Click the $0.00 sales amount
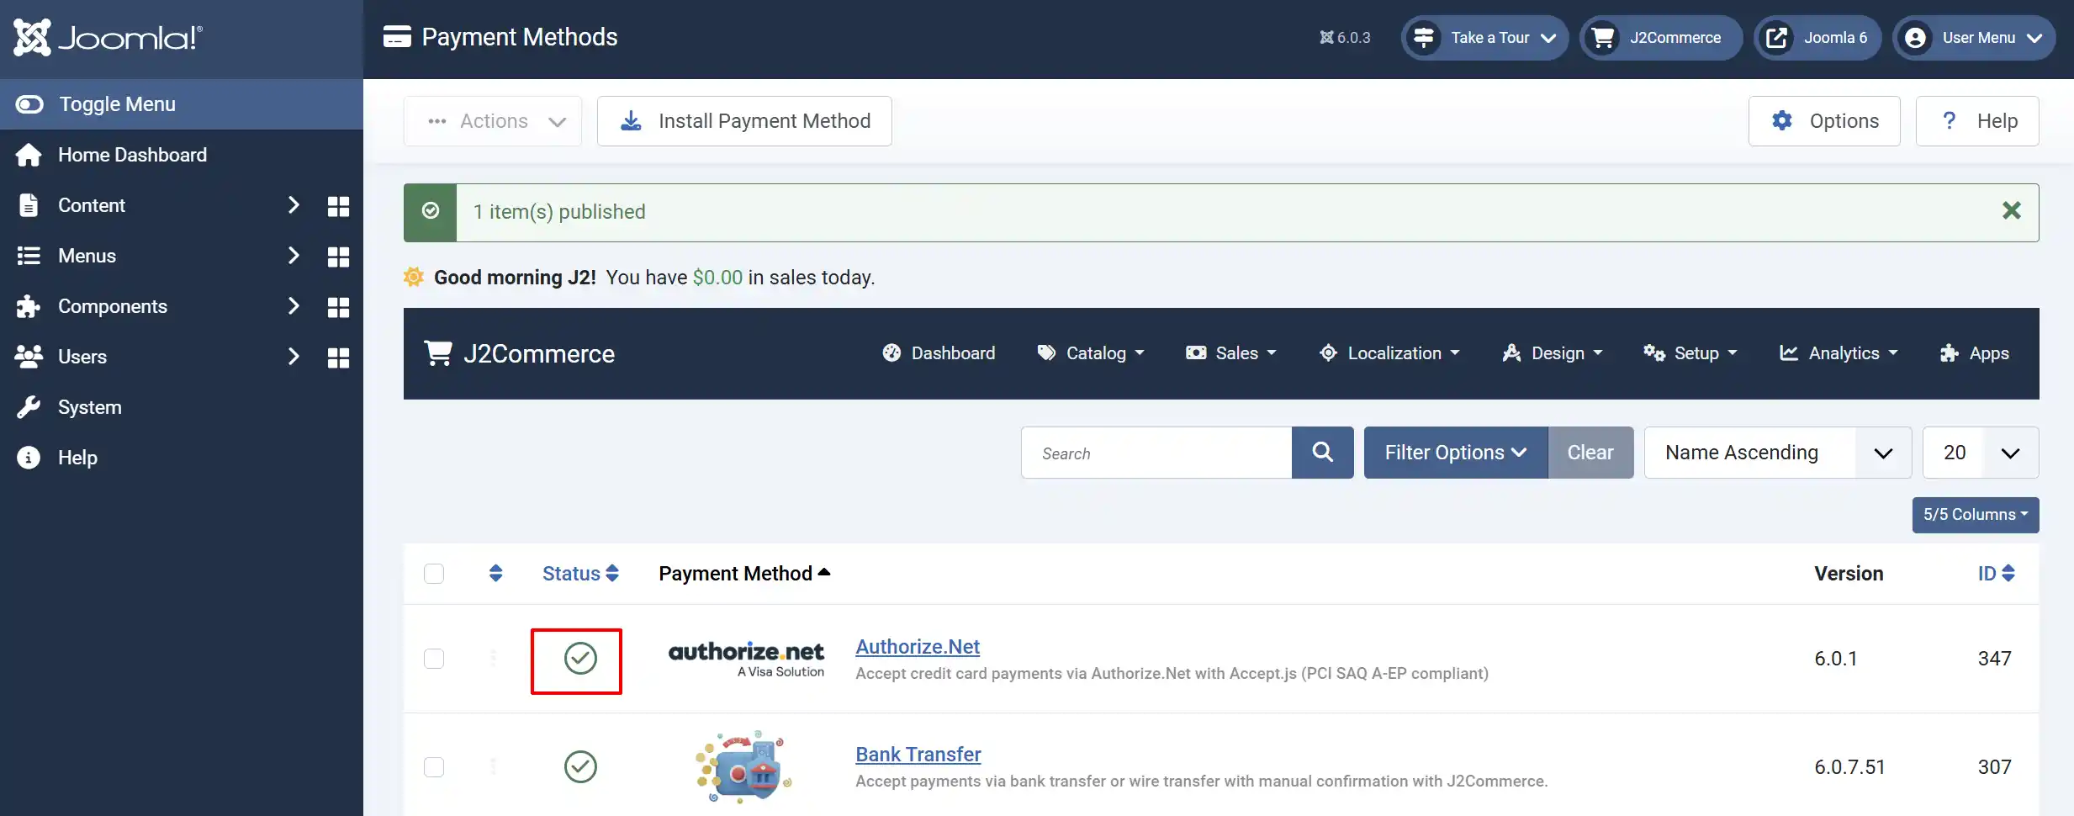The width and height of the screenshot is (2074, 816). point(717,278)
